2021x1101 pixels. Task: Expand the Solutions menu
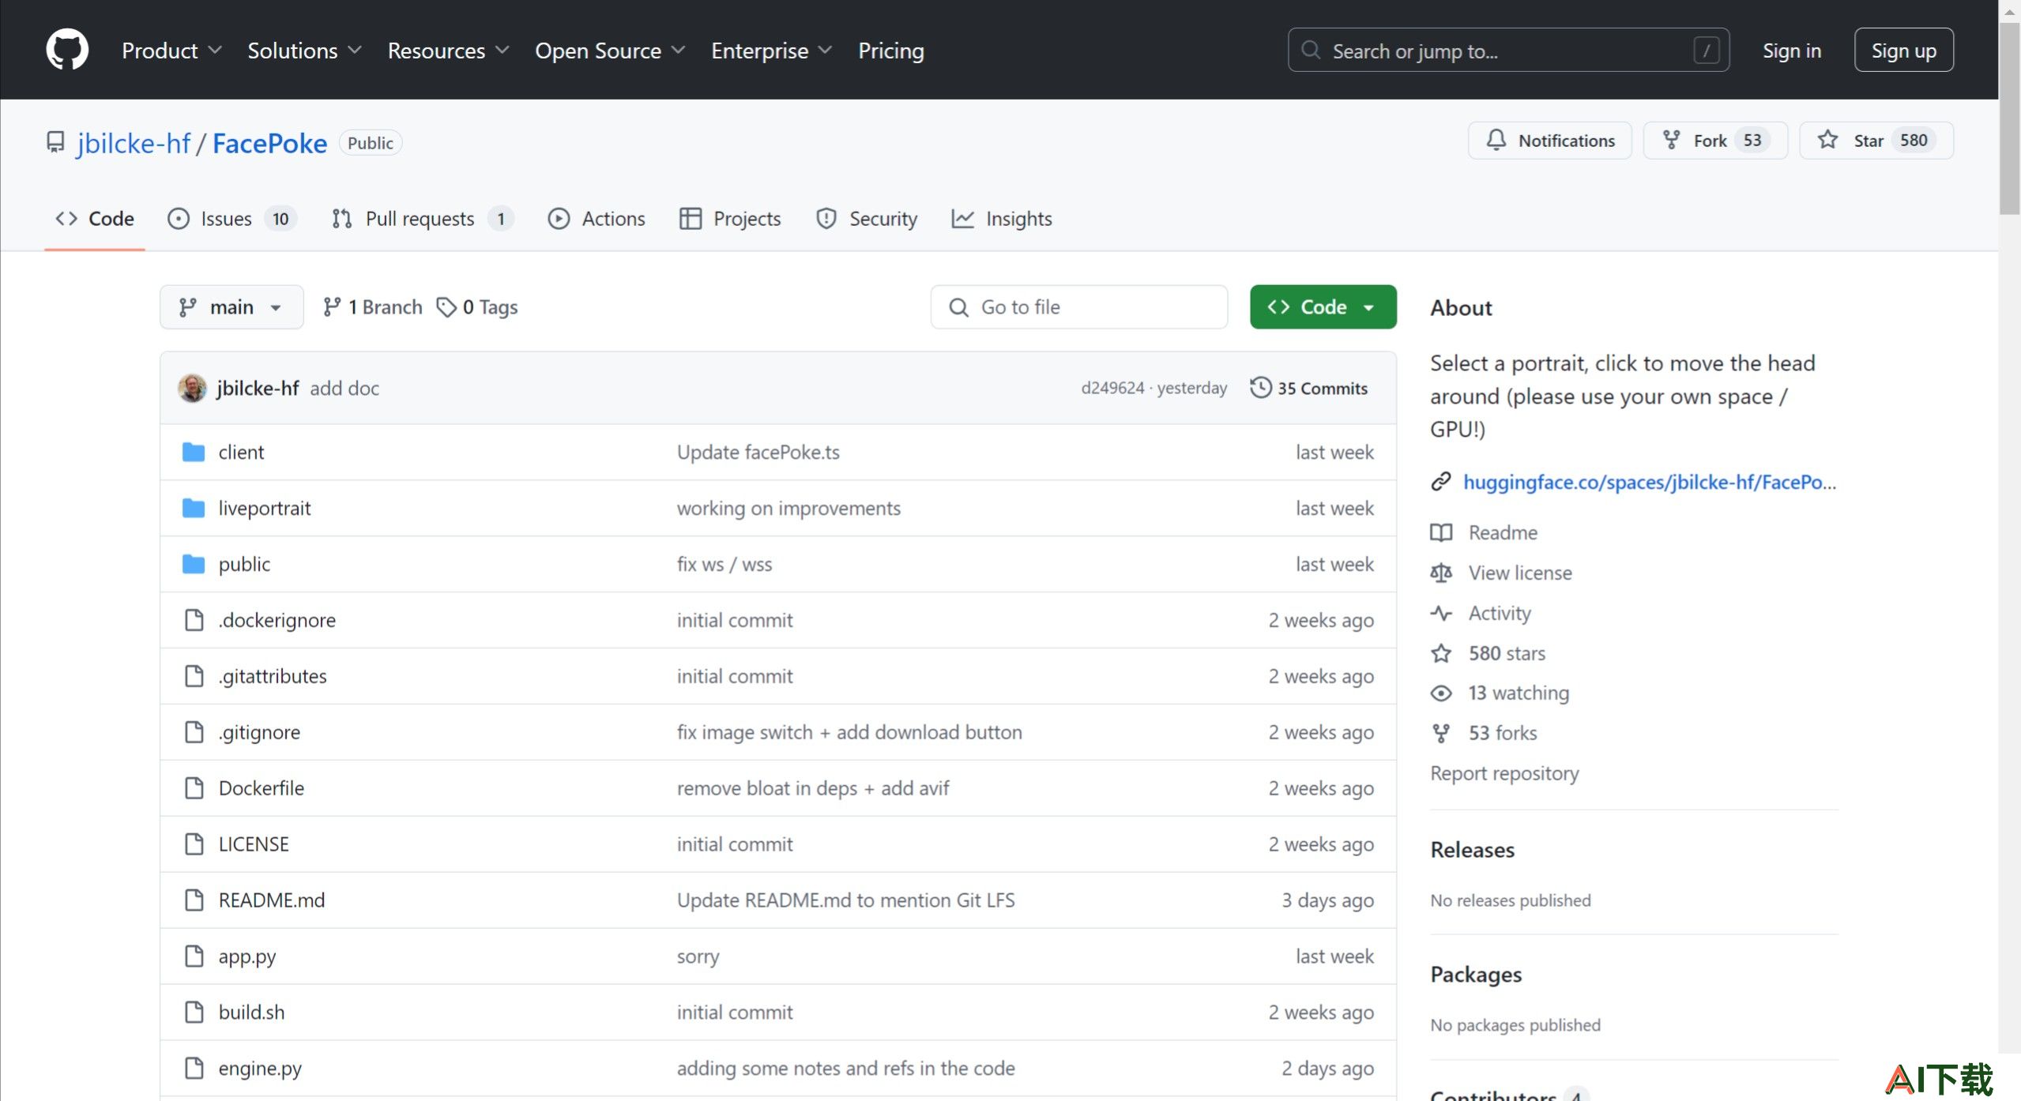(304, 51)
